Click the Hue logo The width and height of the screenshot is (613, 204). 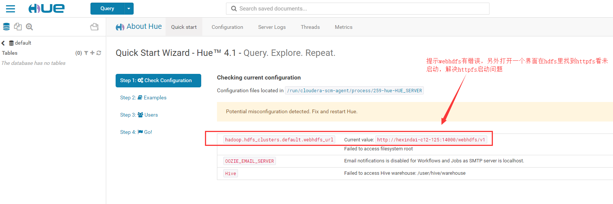[x=47, y=8]
